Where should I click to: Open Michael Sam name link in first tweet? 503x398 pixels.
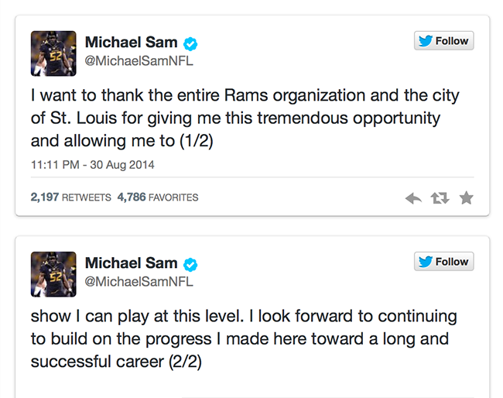coord(131,43)
